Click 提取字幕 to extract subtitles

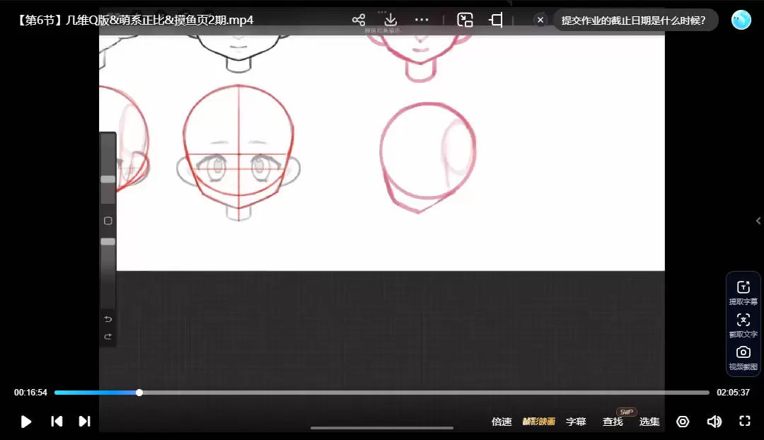pyautogui.click(x=743, y=292)
